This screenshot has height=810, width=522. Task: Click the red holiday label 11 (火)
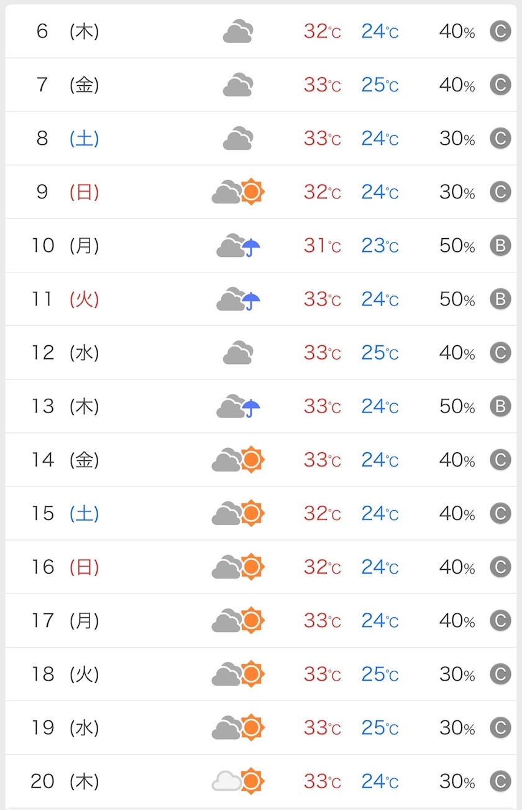coord(65,299)
